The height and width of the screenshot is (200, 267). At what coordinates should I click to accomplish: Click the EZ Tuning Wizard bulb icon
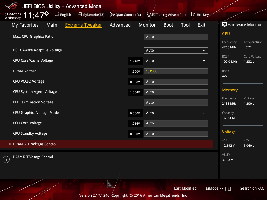[x=149, y=15]
